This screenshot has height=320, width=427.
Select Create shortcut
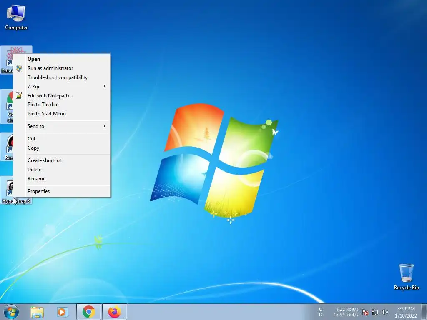[62, 160]
